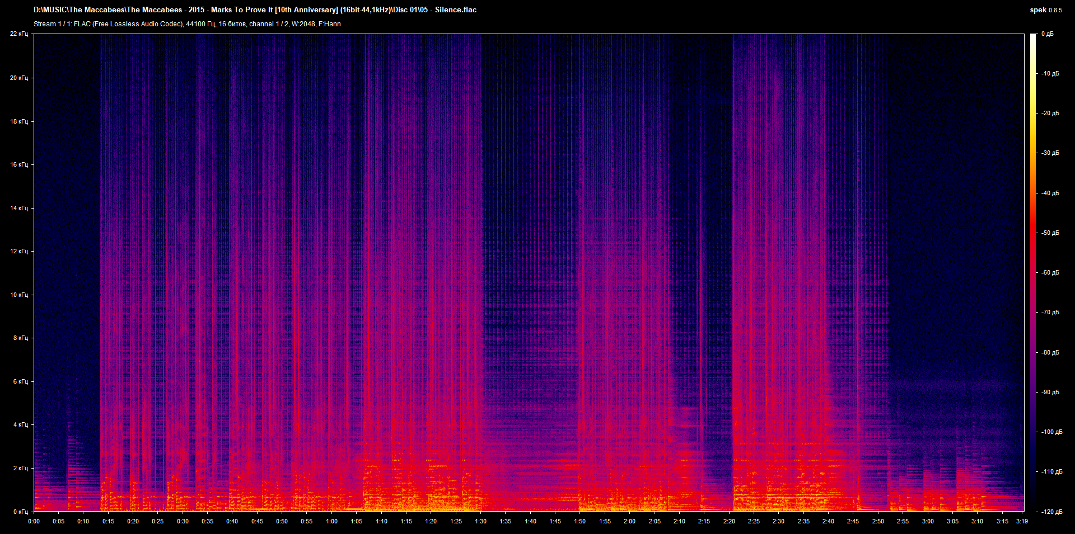Click the FLAC stream info line
Viewport: 1075px width, 534px height.
click(x=187, y=24)
